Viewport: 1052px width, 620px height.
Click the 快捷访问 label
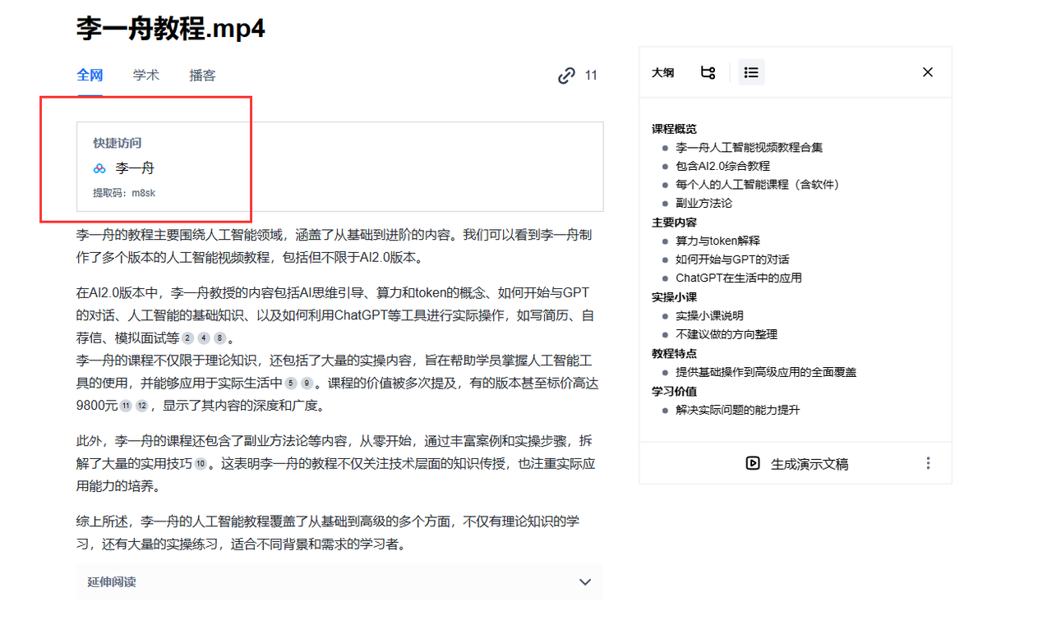tap(117, 143)
